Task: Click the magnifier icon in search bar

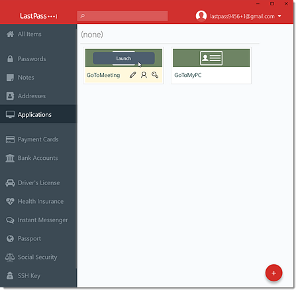Action: tap(83, 16)
